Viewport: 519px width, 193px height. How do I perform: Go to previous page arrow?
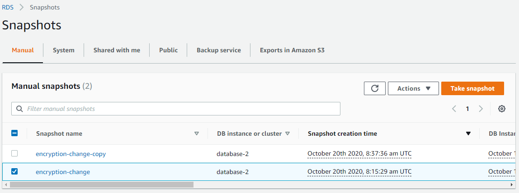coord(454,109)
